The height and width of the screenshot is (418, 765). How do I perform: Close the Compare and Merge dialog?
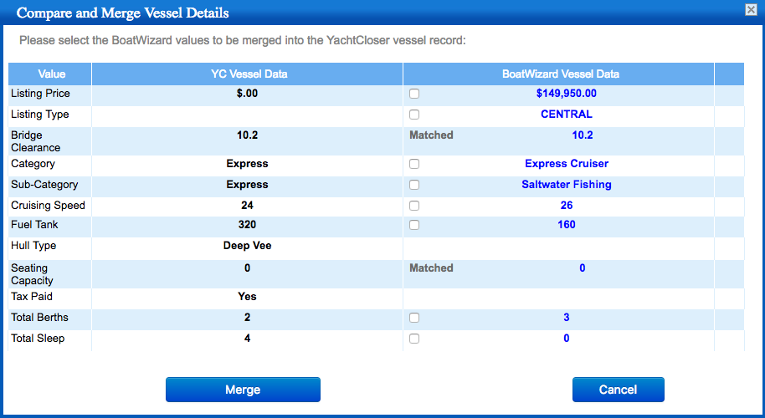click(x=752, y=10)
